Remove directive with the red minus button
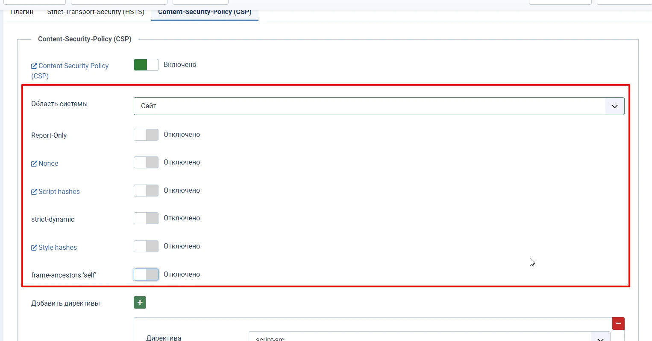Viewport: 652px width, 341px height. [x=618, y=324]
